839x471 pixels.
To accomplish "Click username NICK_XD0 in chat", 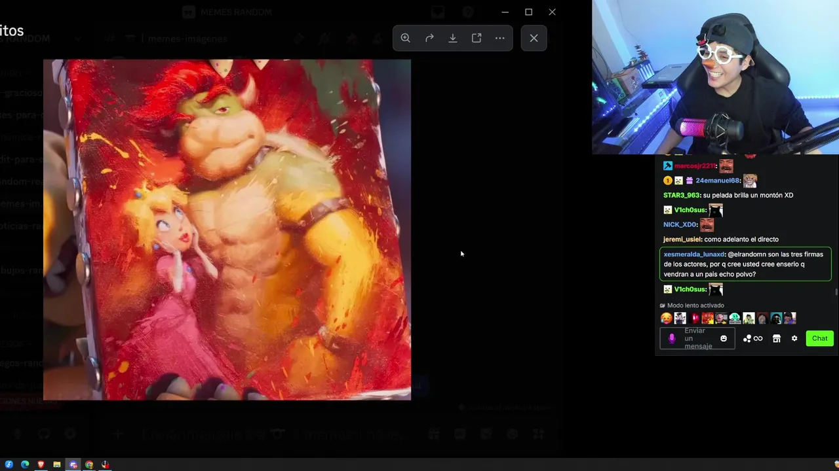I will tap(680, 224).
